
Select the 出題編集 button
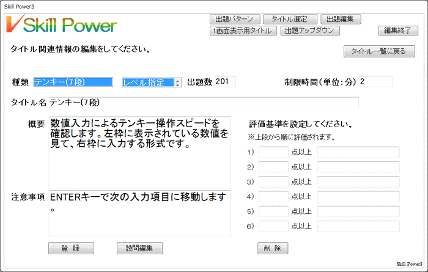[x=341, y=20]
